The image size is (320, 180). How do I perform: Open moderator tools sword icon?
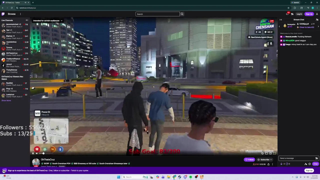pyautogui.click(x=305, y=164)
